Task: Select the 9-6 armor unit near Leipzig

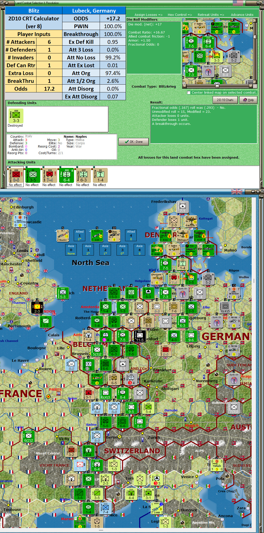Action: pos(191,336)
